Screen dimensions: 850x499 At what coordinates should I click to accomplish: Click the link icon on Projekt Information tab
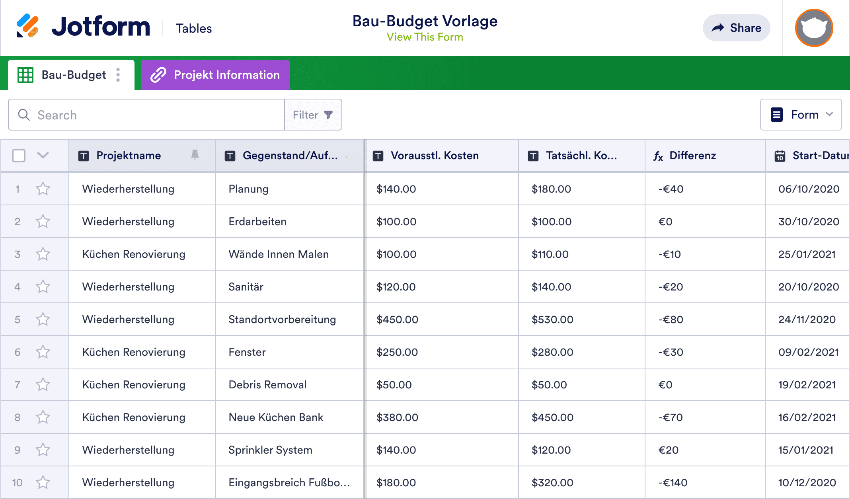pos(159,74)
